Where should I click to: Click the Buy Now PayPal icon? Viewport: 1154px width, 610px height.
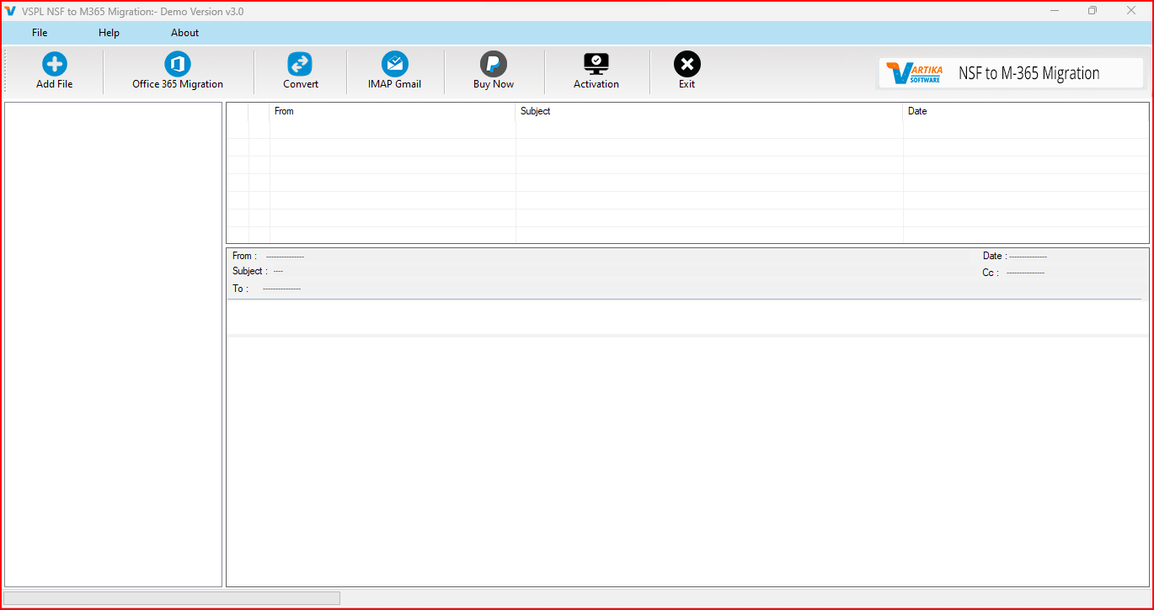pyautogui.click(x=494, y=65)
